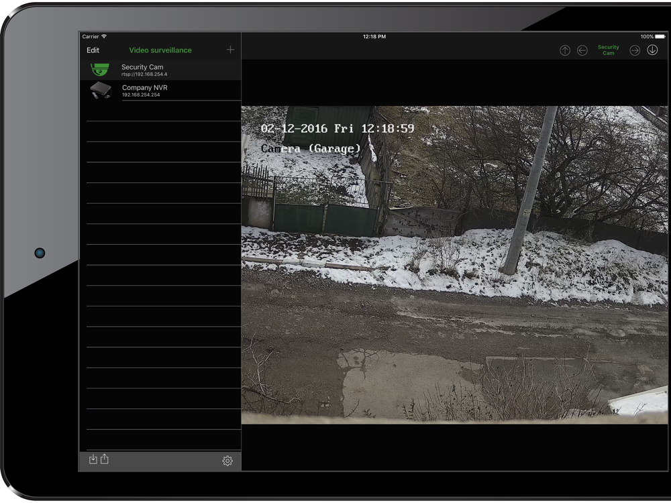Click the left arrow navigation icon
671x503 pixels.
click(582, 50)
